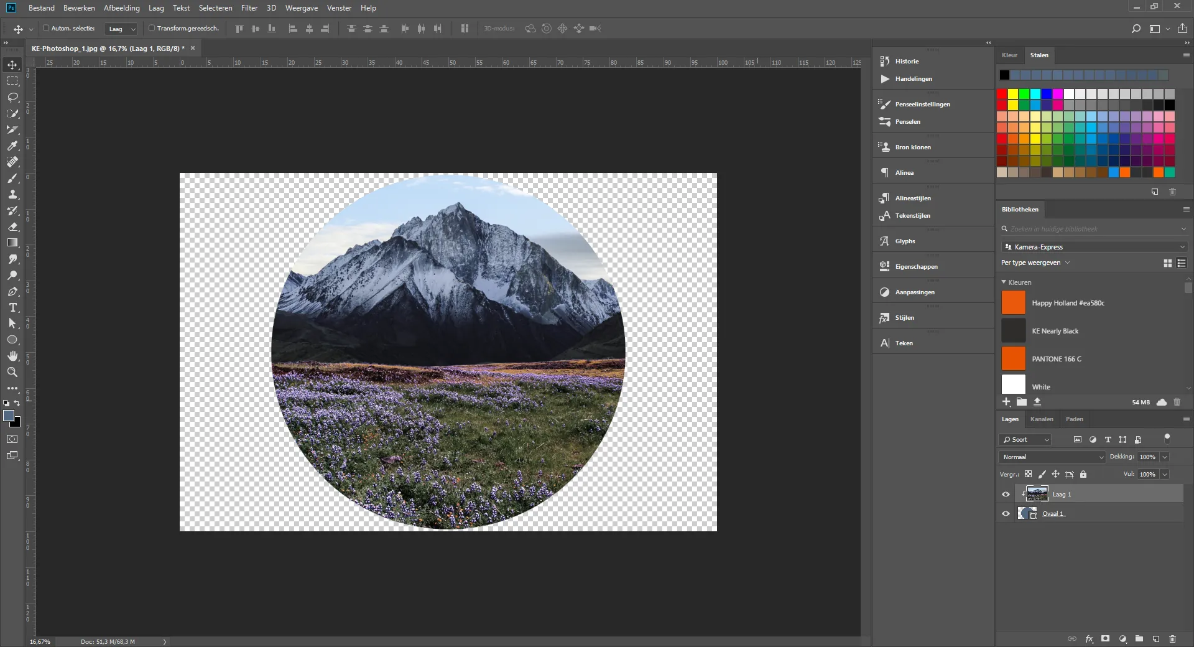Image resolution: width=1194 pixels, height=647 pixels.
Task: Hide the Ovaal 1 layer
Action: 1006,514
